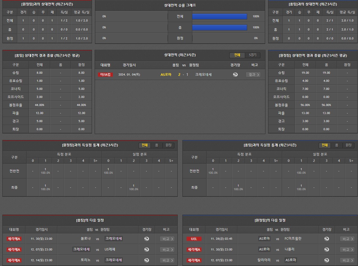Click stadium icon for AS로마 vs FC미트윌란
This screenshot has height=266, width=358.
[327, 239]
